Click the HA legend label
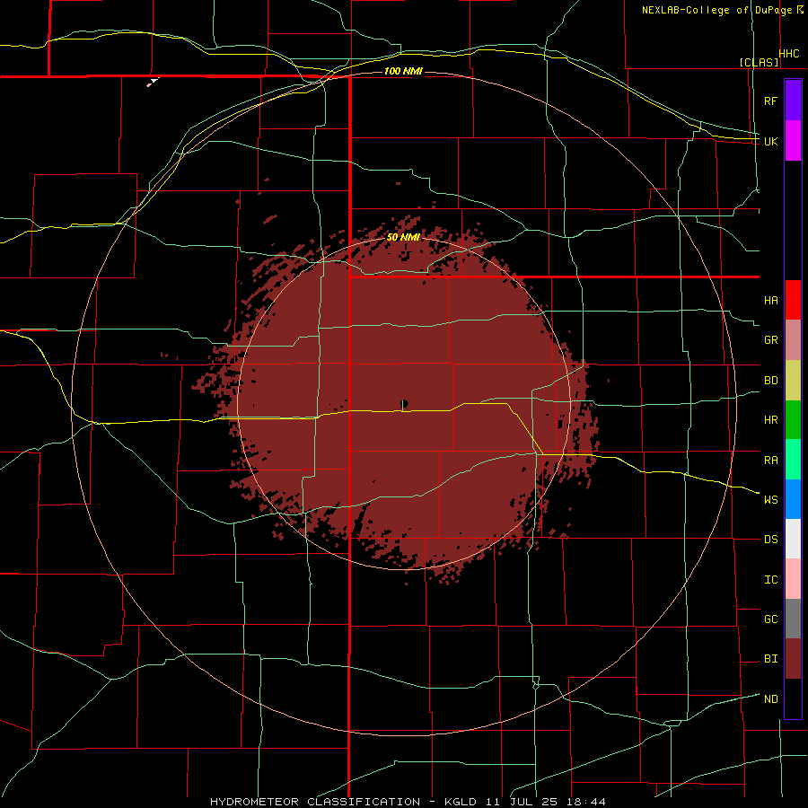The image size is (808, 808). point(770,300)
